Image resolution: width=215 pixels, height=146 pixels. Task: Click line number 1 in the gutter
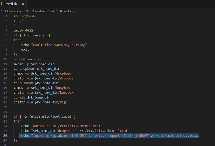click(x=6, y=16)
